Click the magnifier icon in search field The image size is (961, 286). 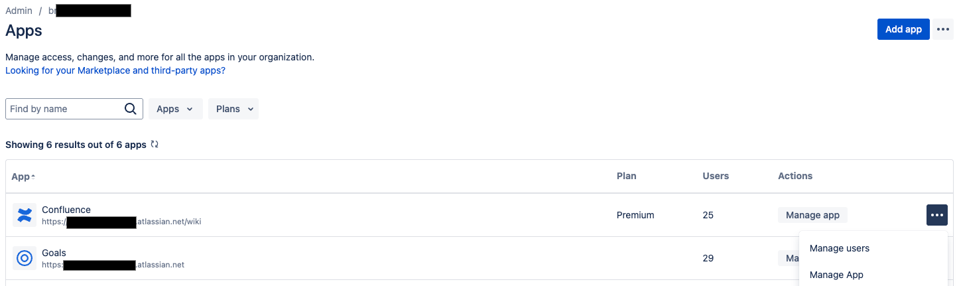(131, 109)
